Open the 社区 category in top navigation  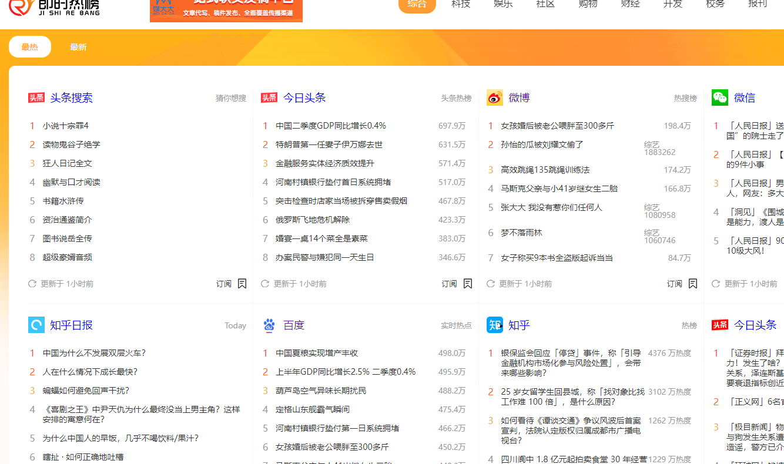pyautogui.click(x=545, y=4)
